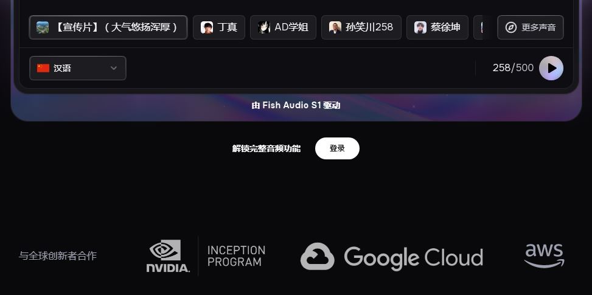The width and height of the screenshot is (592, 295).
Task: Choose the 丁真 voice chip
Action: pyautogui.click(x=219, y=27)
